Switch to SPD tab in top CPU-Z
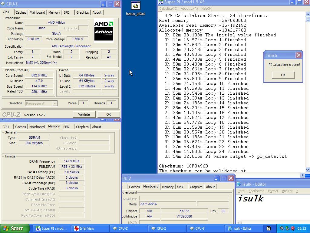310x233 pixels. [67, 12]
